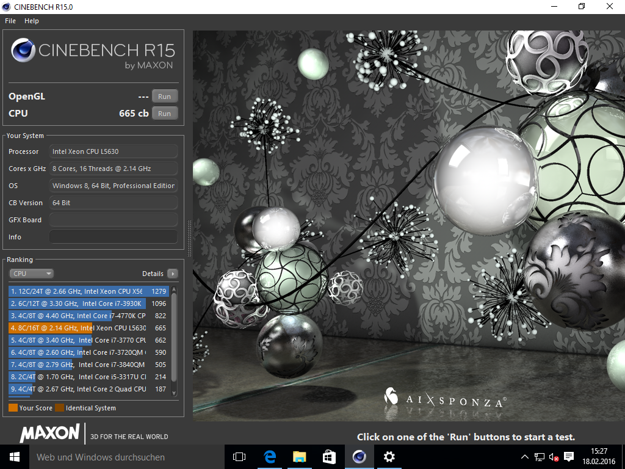Open Windows Store from taskbar
The width and height of the screenshot is (625, 469).
point(329,457)
